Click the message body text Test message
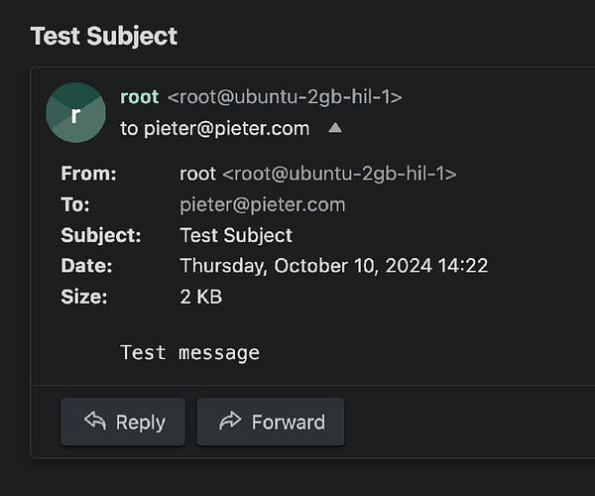595x496 pixels. (x=189, y=352)
